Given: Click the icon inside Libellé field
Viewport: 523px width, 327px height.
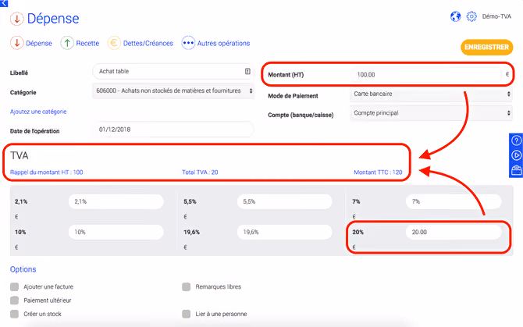Looking at the screenshot, I should [247, 71].
